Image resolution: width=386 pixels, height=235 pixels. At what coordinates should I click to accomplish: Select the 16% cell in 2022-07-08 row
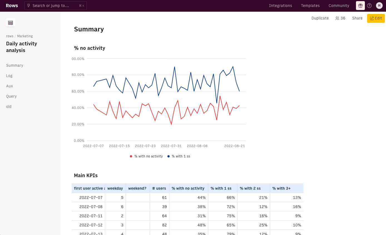[x=287, y=207]
